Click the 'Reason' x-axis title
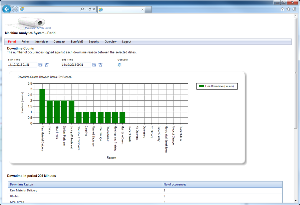 pos(111,158)
